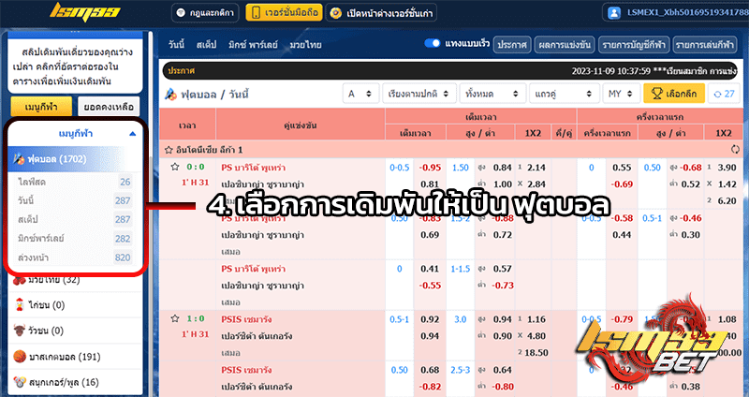Select the วันนี้ tab in top navigation
Image resolution: width=749 pixels, height=397 pixels.
176,44
